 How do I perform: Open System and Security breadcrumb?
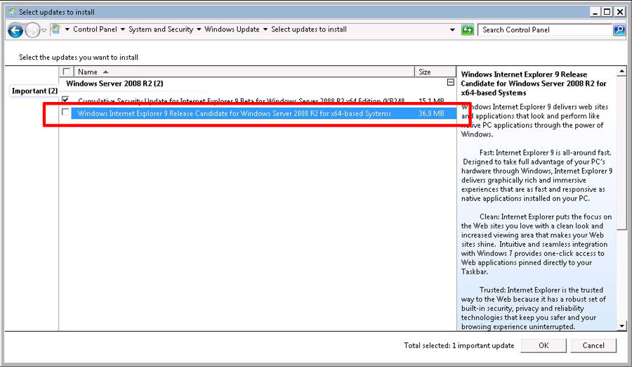(x=161, y=29)
